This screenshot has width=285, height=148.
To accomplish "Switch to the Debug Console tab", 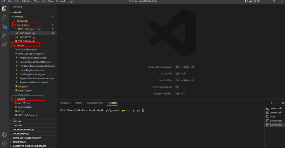I will [x=95, y=103].
